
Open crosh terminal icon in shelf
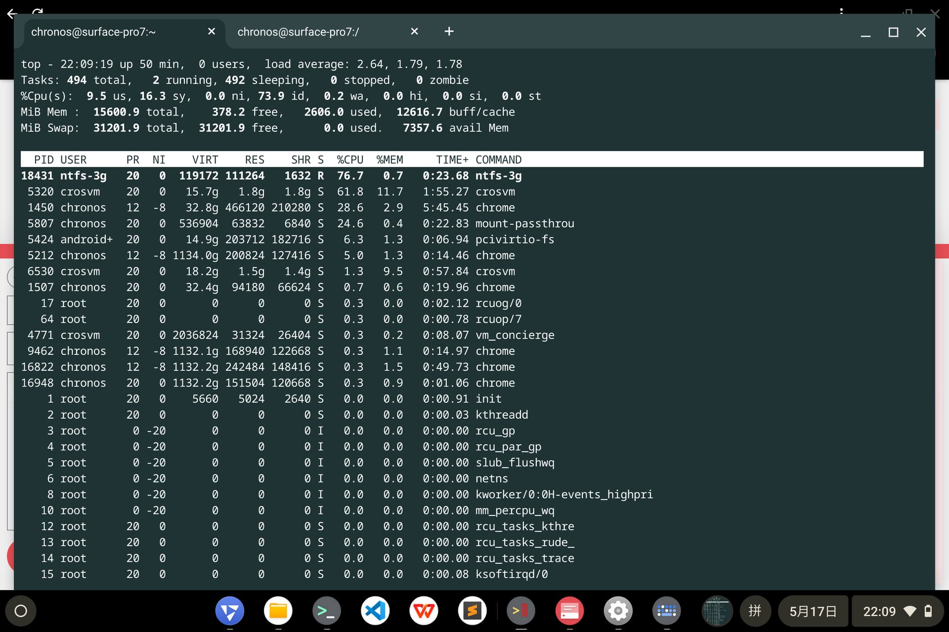[x=520, y=611]
